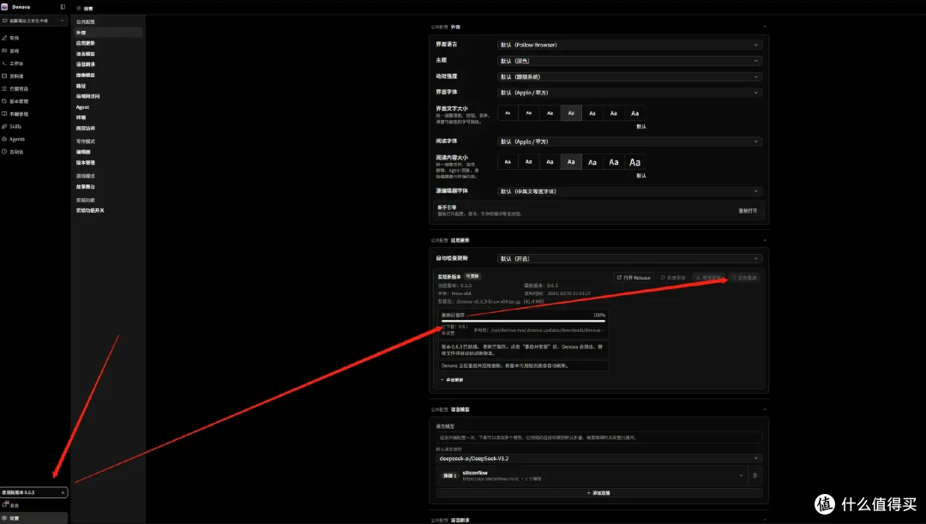The height and width of the screenshot is (524, 926).
Task: Open 写作 via its pen icon
Action: pos(5,38)
